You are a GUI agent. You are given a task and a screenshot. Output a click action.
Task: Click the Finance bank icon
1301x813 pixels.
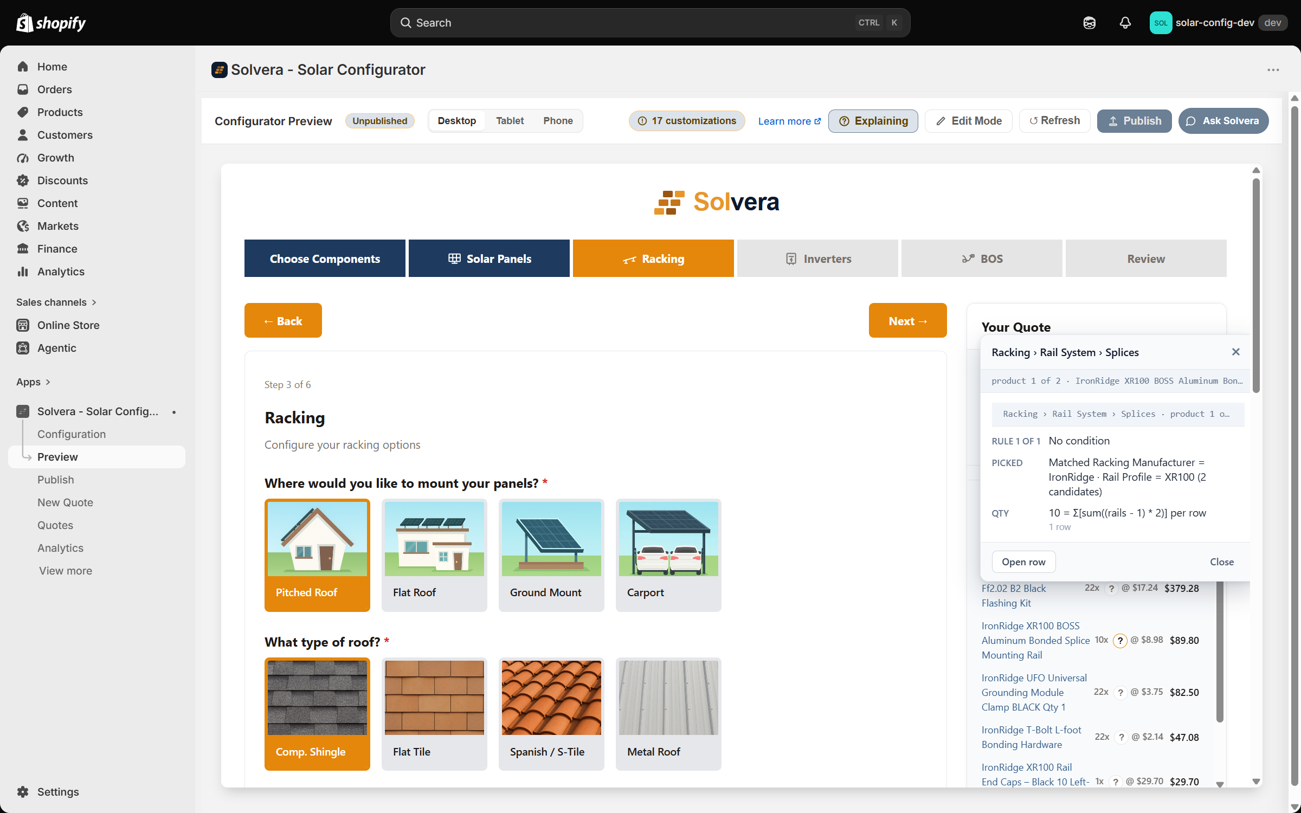click(x=23, y=249)
